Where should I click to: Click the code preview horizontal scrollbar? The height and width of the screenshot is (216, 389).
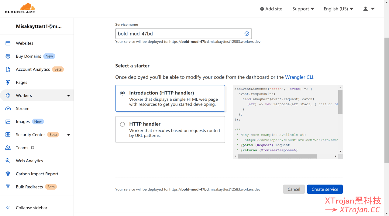(x=277, y=156)
